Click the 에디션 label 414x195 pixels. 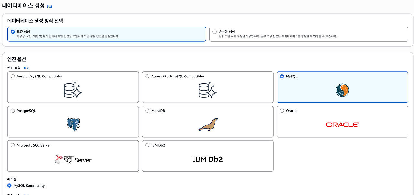pyautogui.click(x=12, y=179)
